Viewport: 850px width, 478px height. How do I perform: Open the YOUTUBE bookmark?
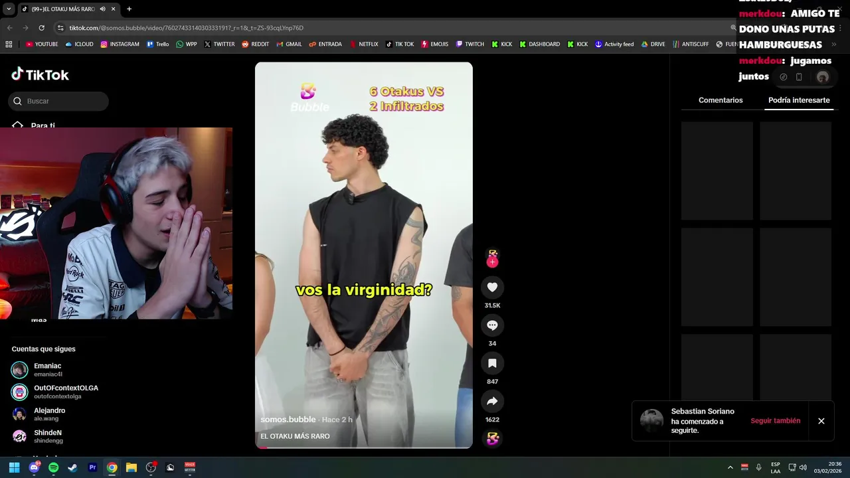click(42, 44)
